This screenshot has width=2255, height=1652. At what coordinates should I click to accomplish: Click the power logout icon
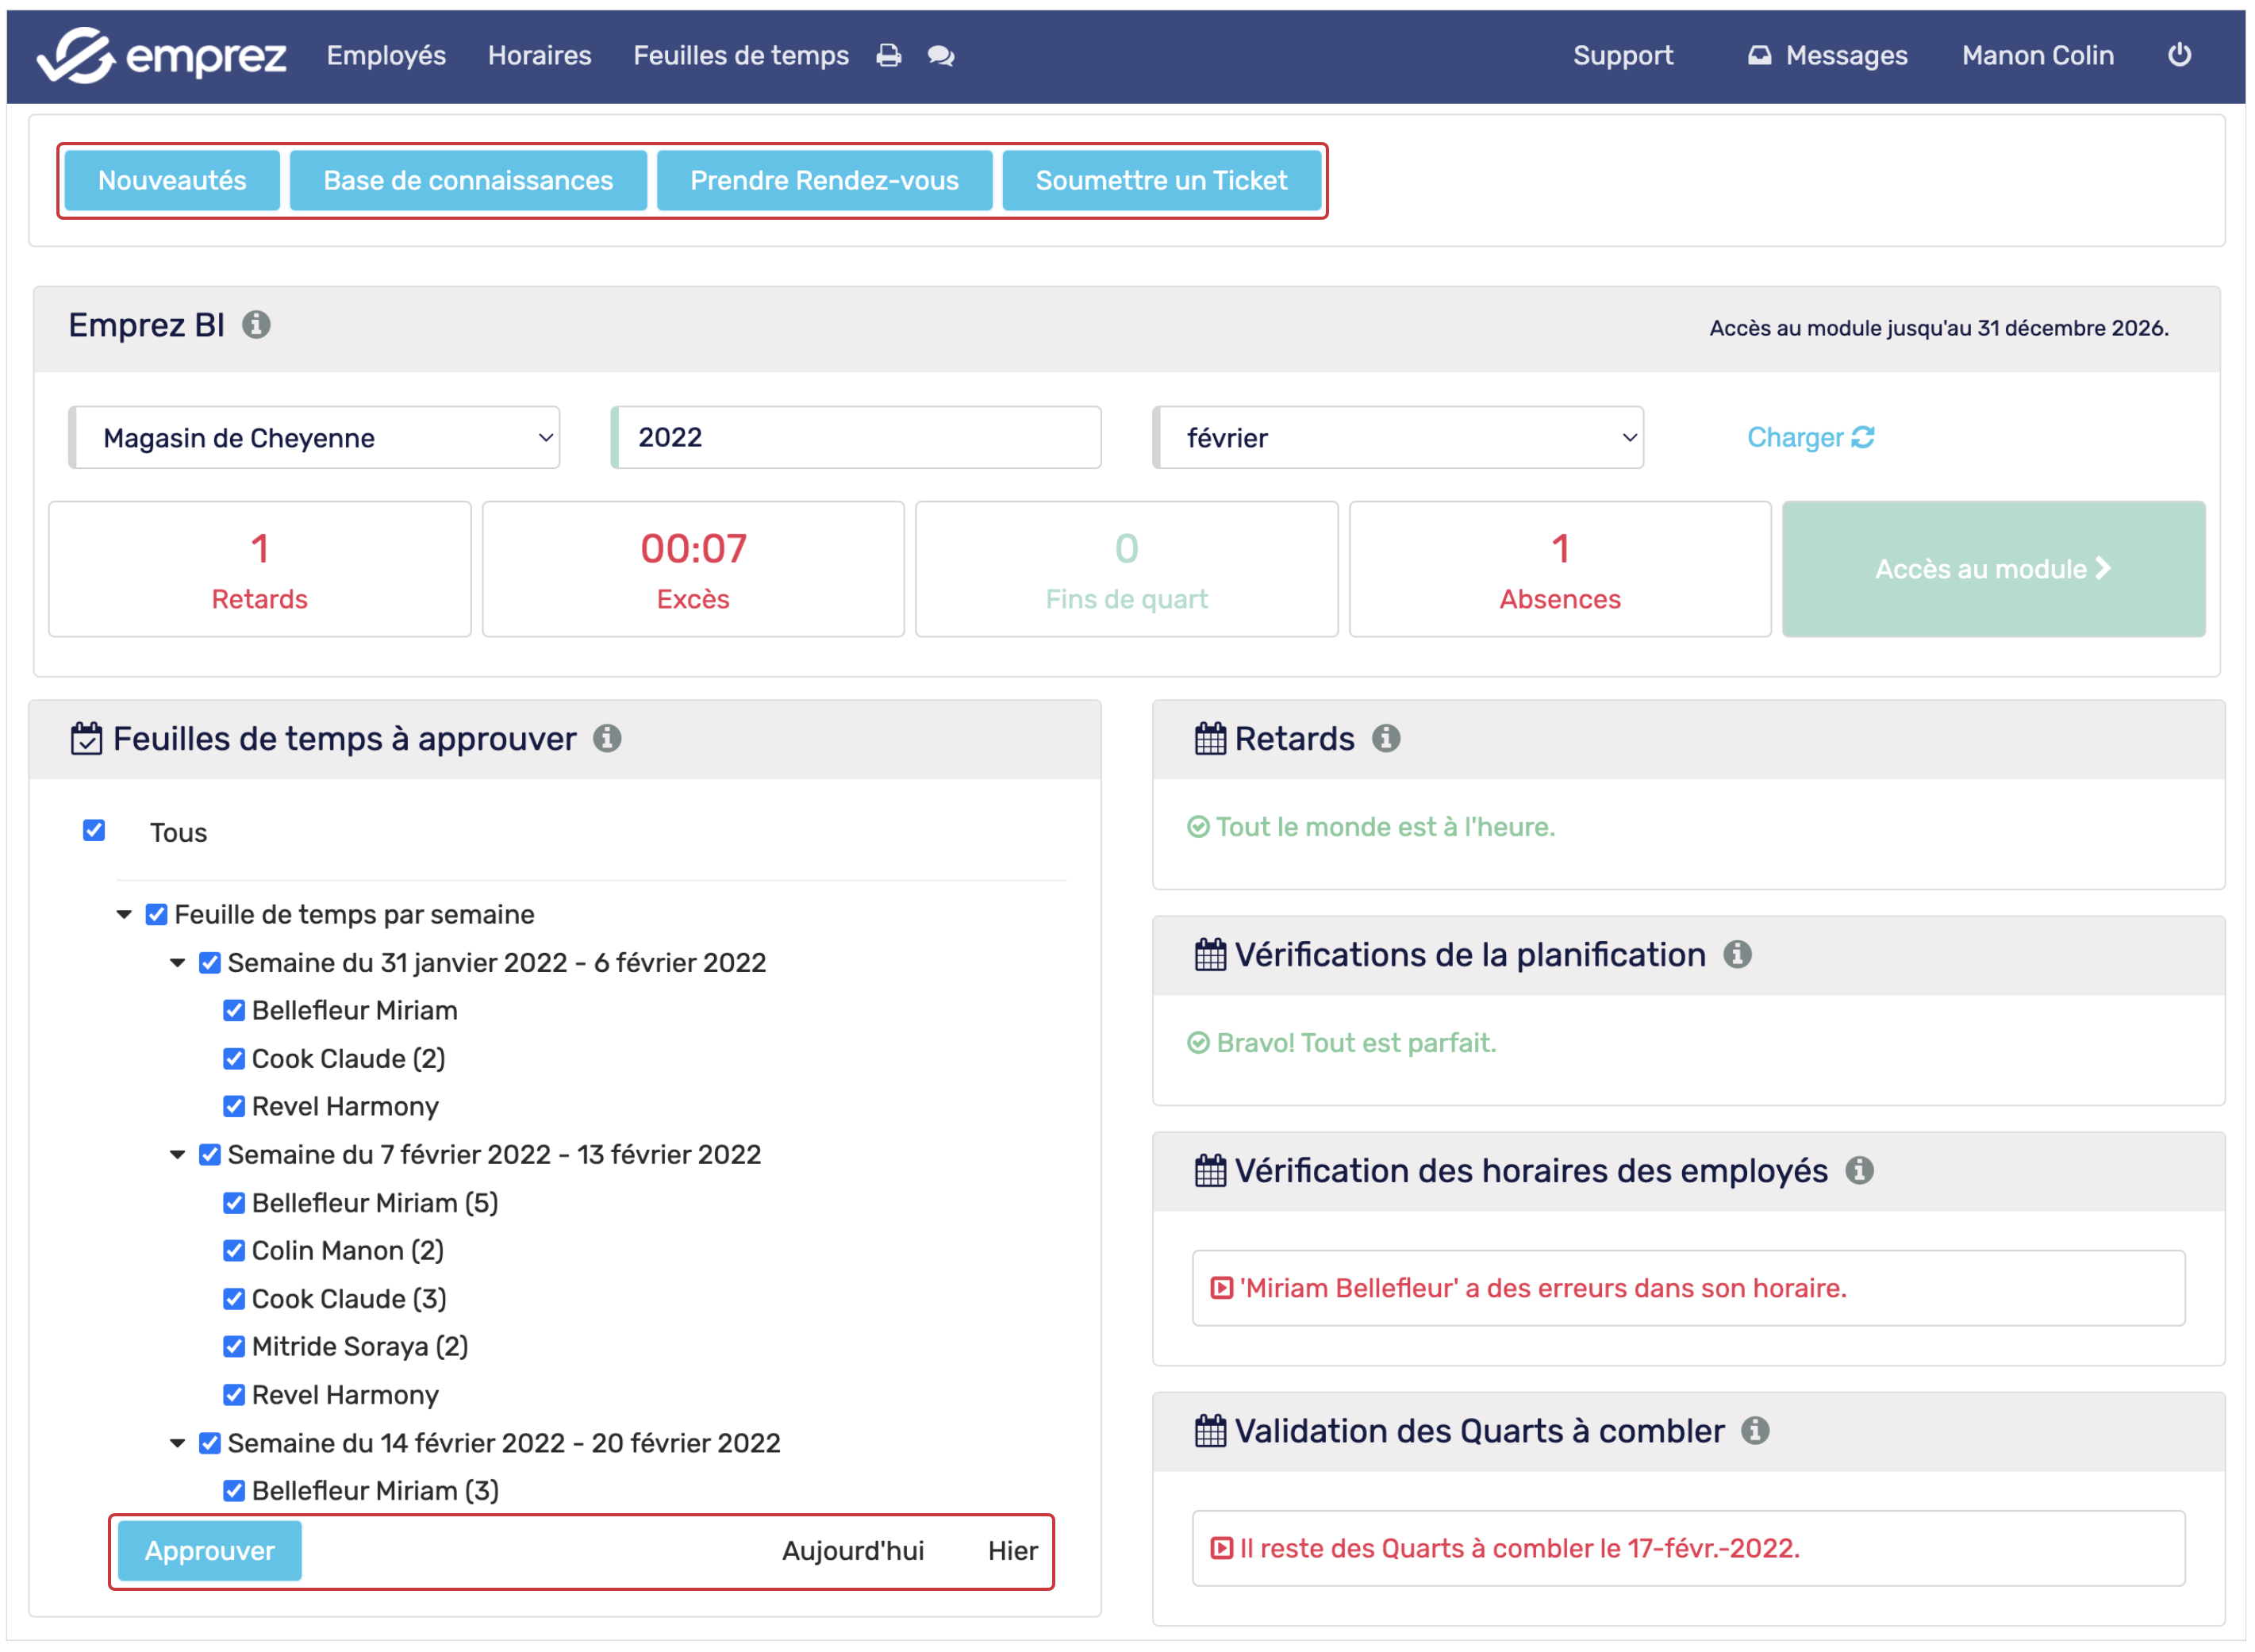point(2179,55)
